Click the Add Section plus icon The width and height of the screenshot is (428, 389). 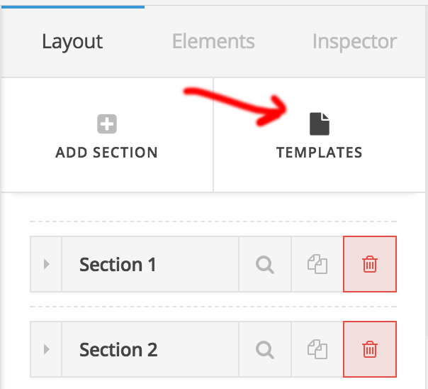pos(107,125)
